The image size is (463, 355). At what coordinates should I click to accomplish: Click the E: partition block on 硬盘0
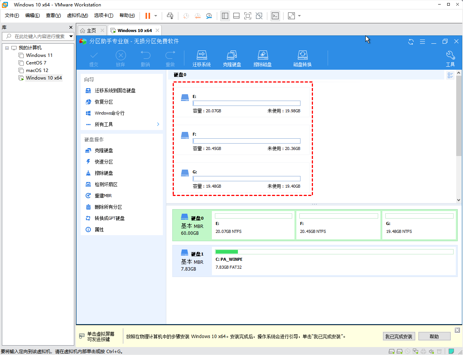253,225
